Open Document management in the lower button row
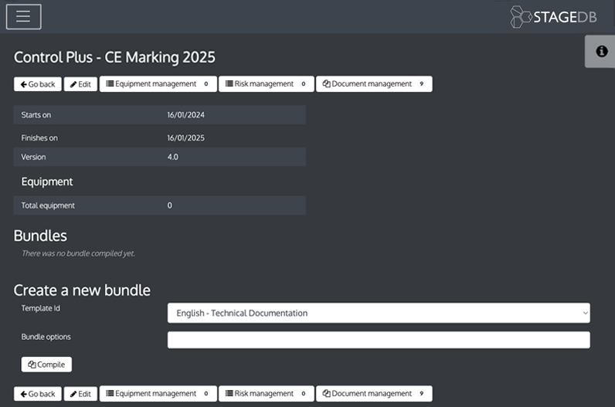This screenshot has height=407, width=615. click(373, 394)
